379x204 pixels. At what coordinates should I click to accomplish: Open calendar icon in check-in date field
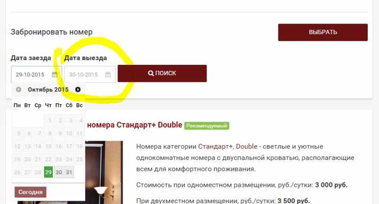click(54, 75)
